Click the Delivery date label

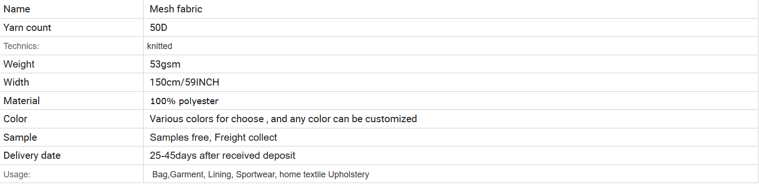(32, 155)
